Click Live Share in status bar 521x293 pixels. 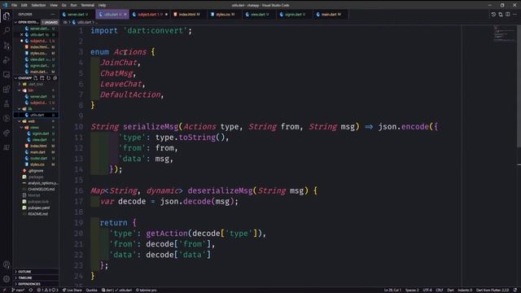(x=72, y=290)
